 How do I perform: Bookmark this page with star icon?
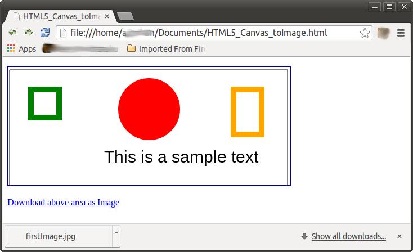click(365, 33)
